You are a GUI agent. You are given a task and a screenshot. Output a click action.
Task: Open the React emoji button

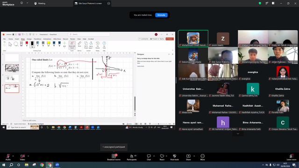[x=162, y=157]
